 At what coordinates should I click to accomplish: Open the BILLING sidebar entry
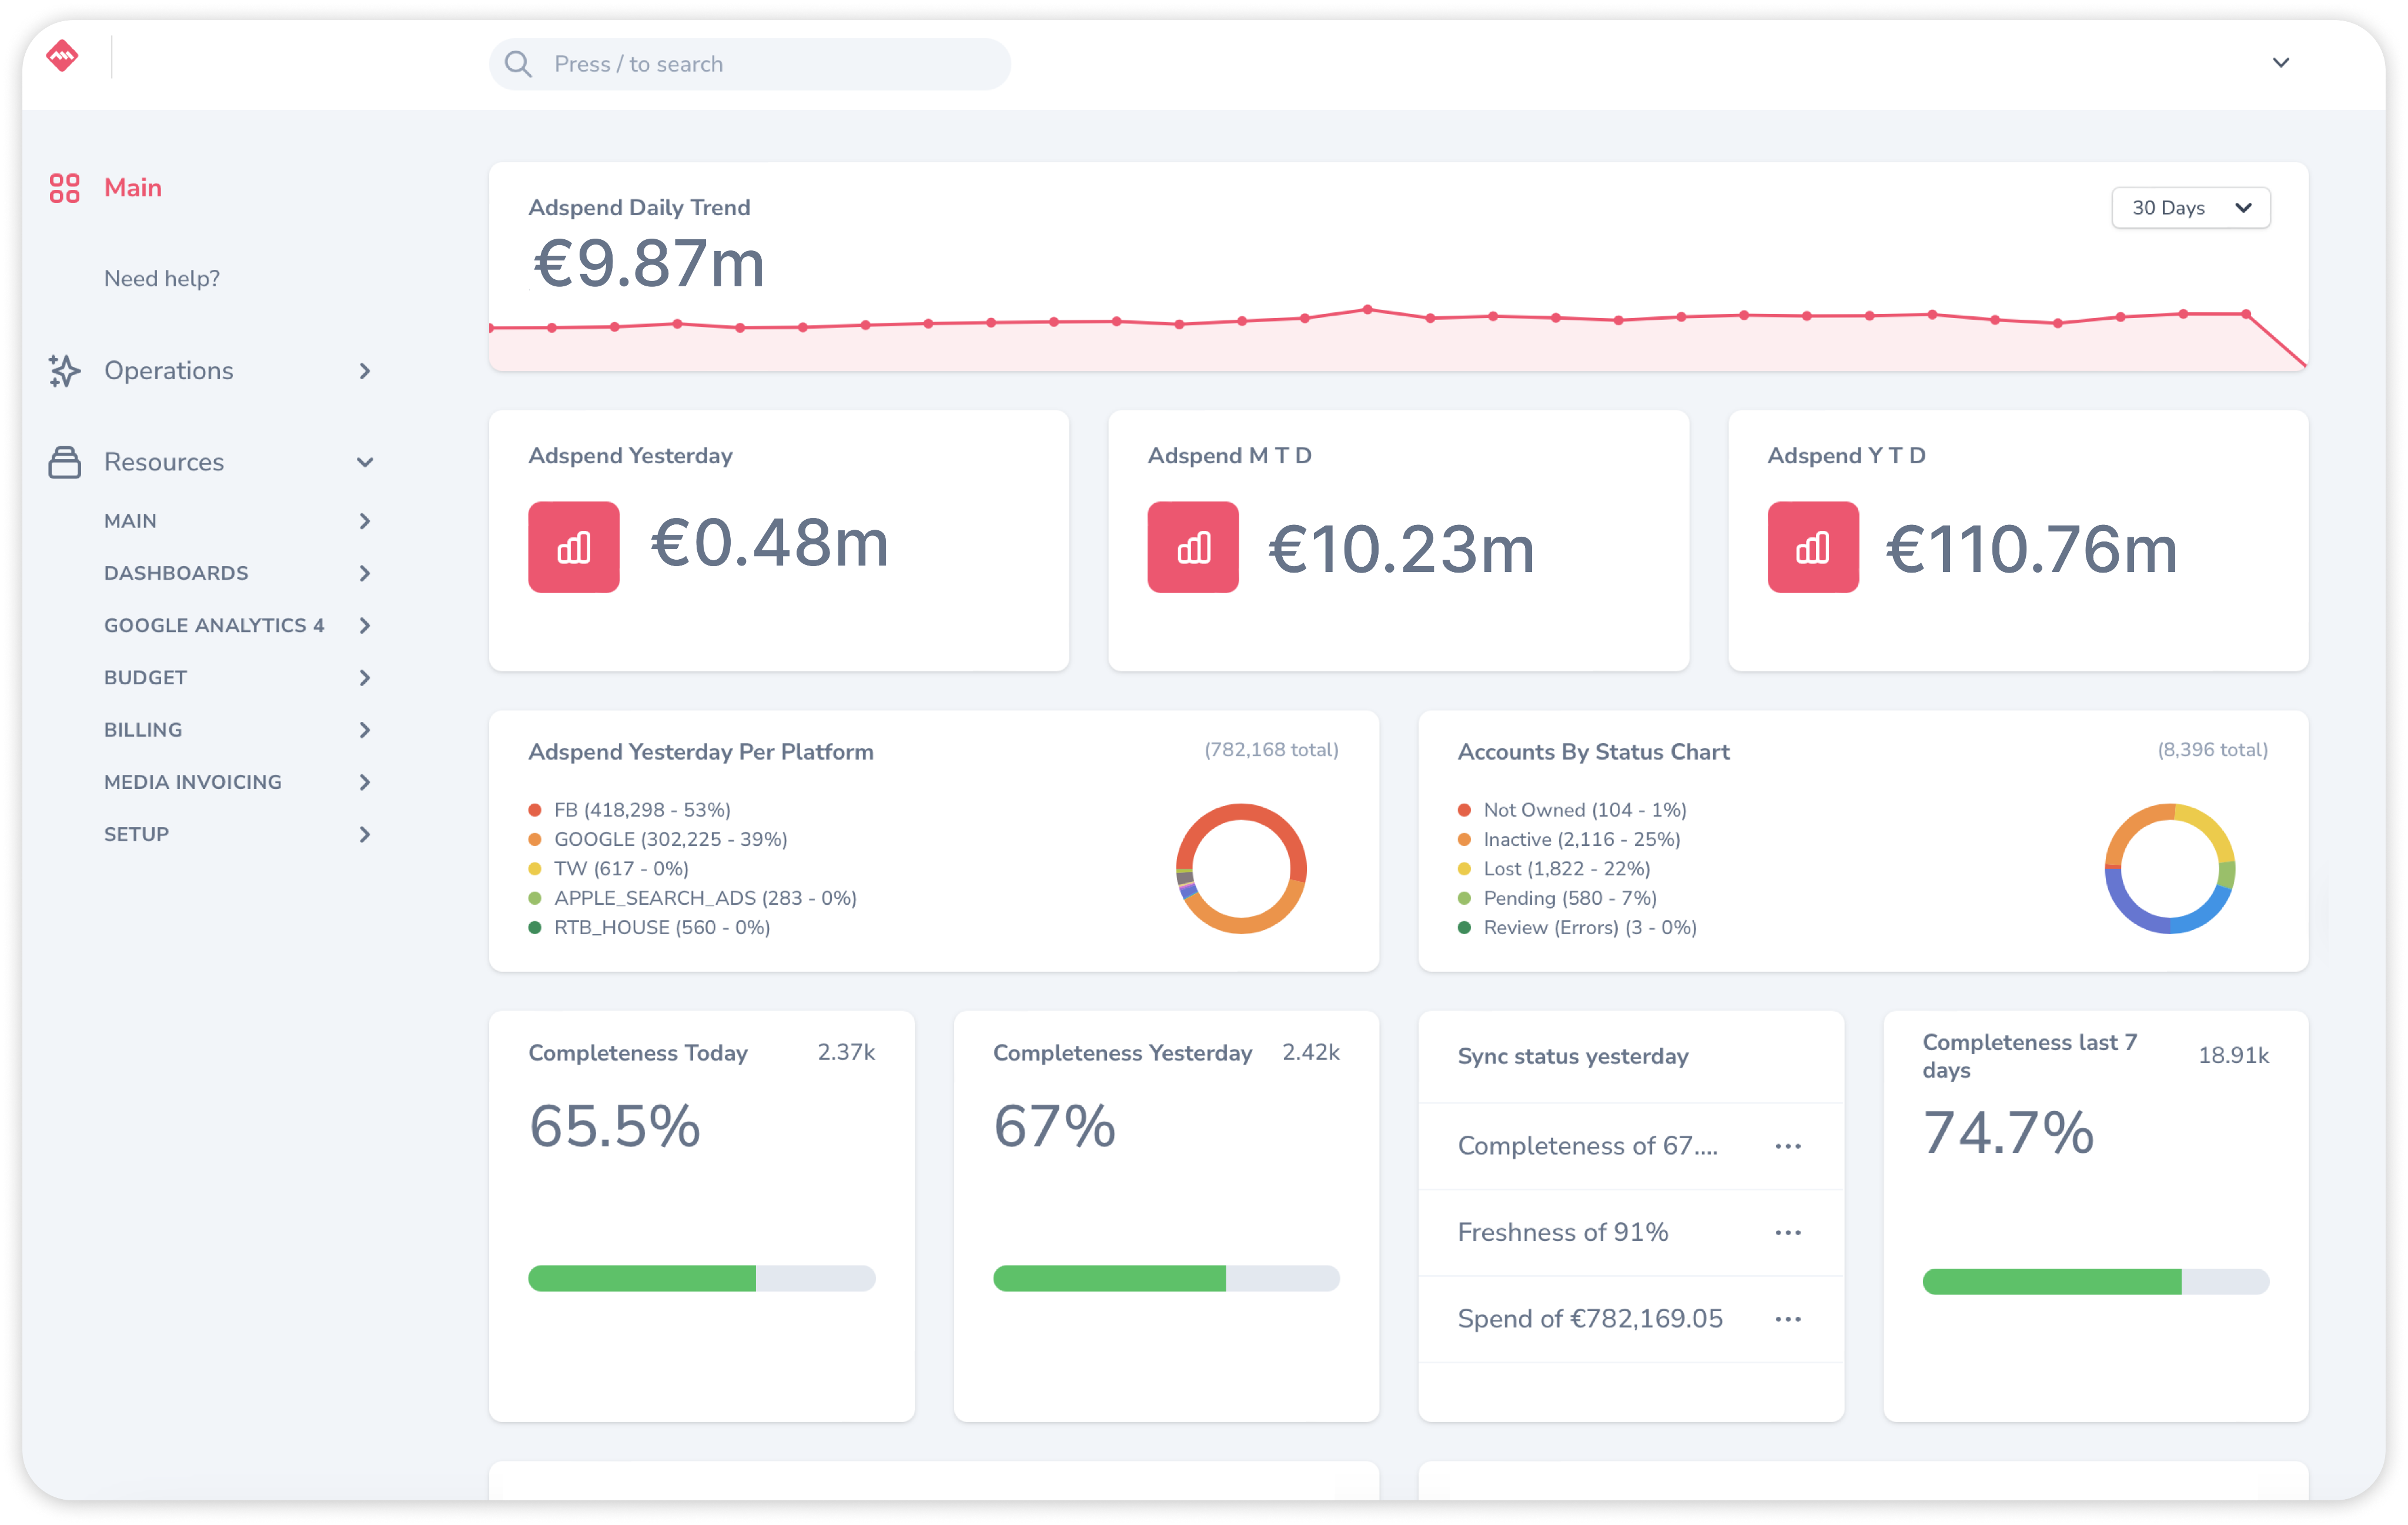point(143,729)
